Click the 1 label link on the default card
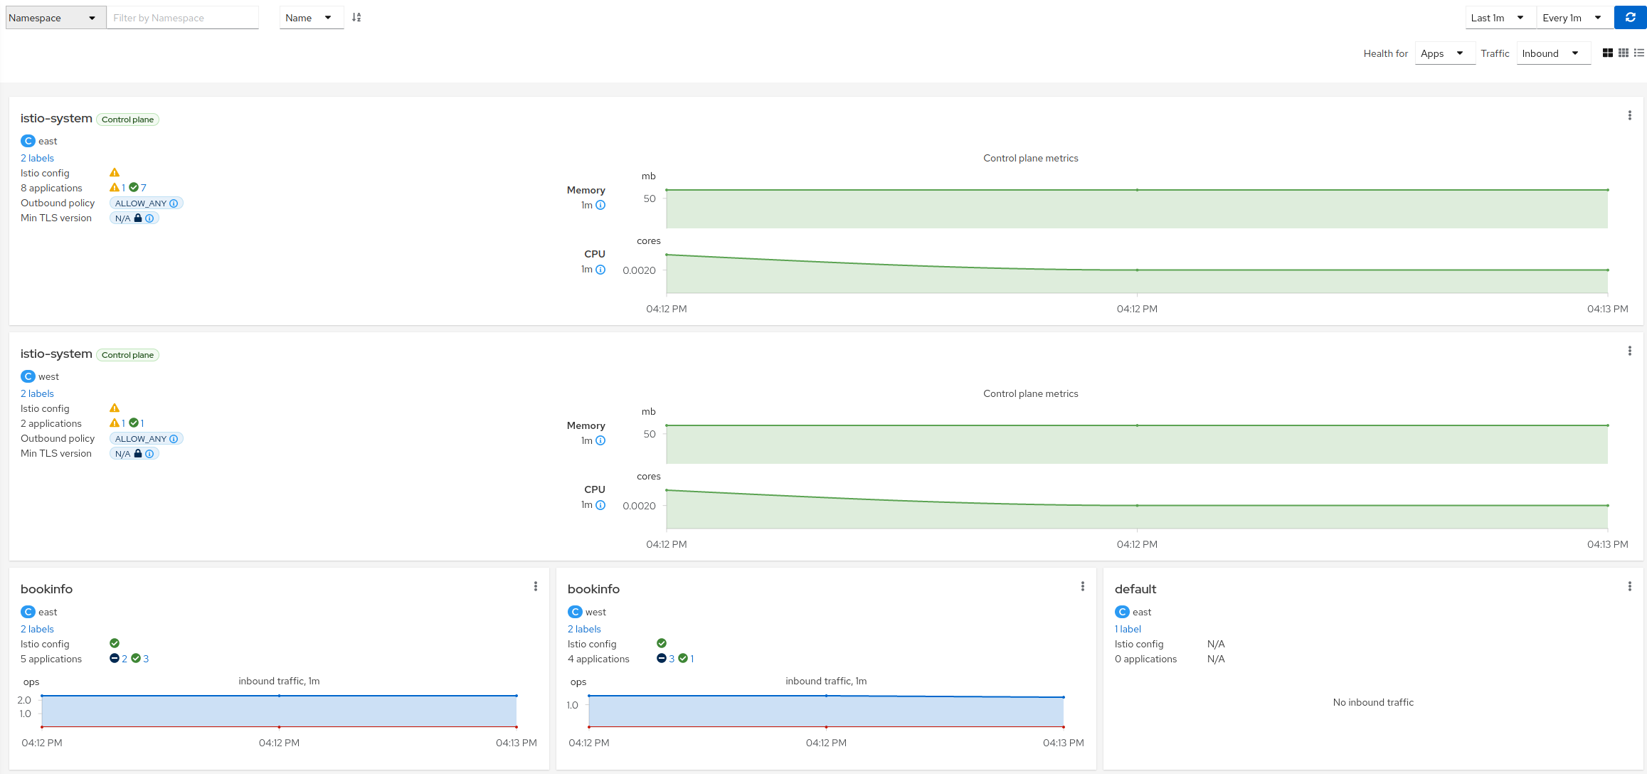The height and width of the screenshot is (774, 1647). 1127,628
